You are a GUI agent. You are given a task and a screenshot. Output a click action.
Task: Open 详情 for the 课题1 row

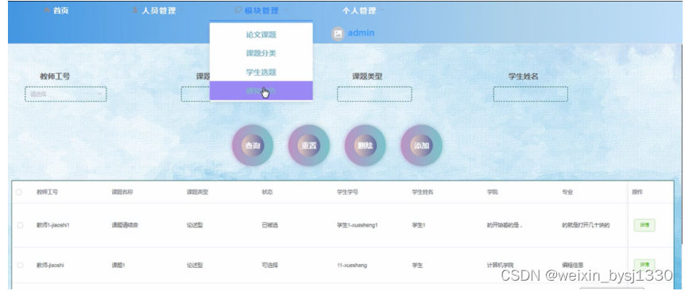[x=644, y=265]
